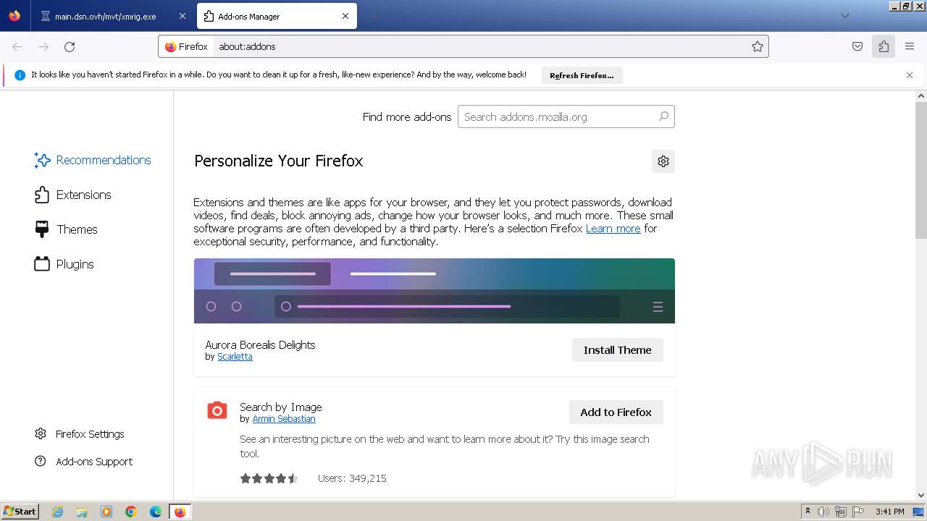The image size is (927, 521).
Task: Open the Plugins category
Action: [x=64, y=264]
